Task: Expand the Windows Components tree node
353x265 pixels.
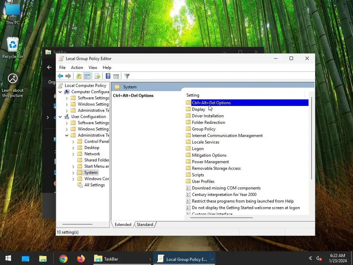Action: tap(73, 179)
